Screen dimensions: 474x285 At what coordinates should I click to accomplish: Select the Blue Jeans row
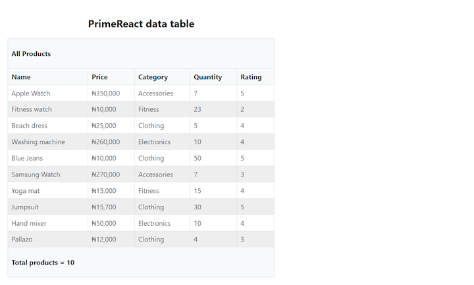[x=27, y=158]
